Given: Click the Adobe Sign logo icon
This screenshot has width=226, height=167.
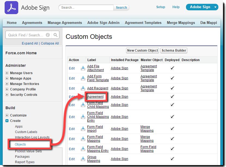Looking at the screenshot, I should 11,8.
